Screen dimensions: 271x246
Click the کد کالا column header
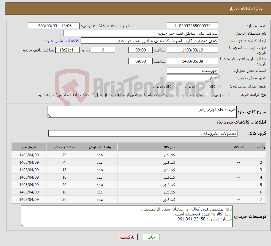(239, 147)
